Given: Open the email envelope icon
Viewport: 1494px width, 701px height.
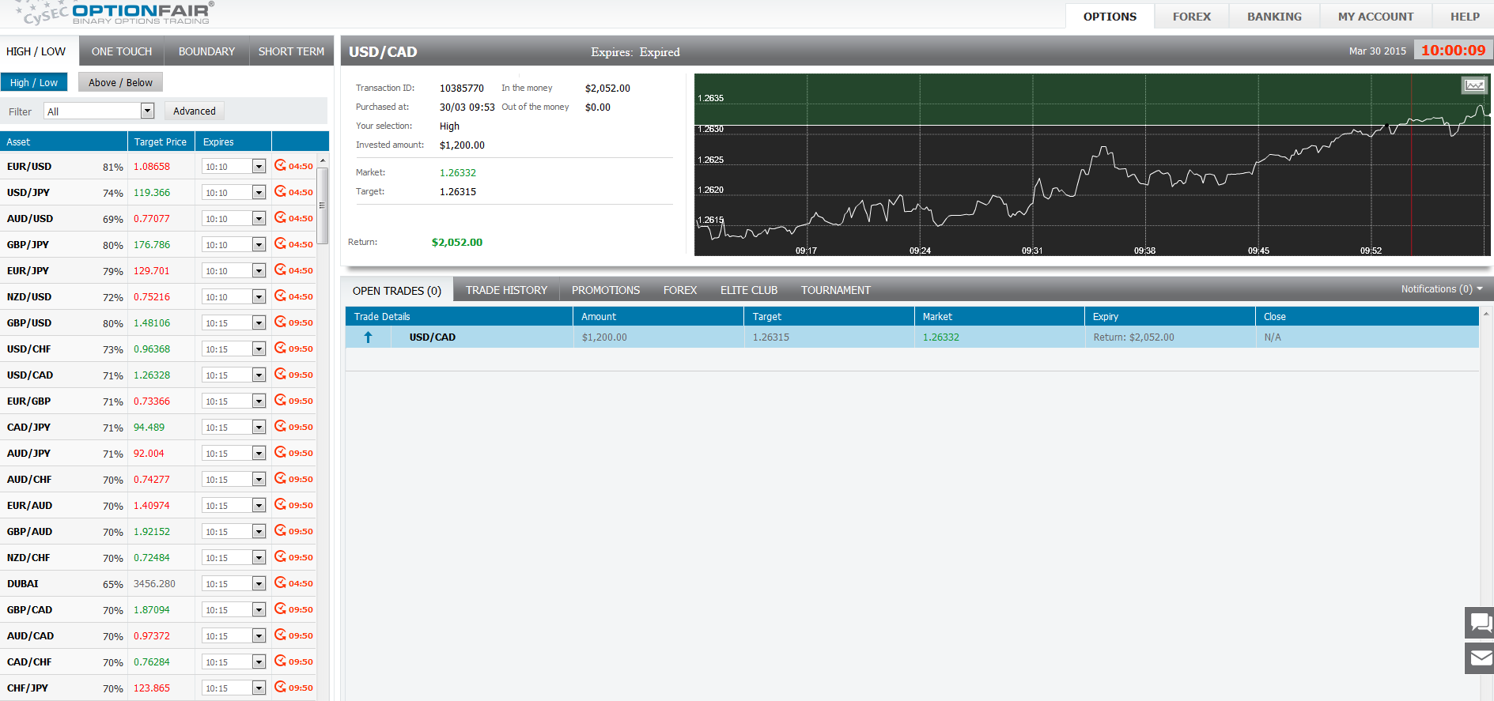Looking at the screenshot, I should 1479,658.
